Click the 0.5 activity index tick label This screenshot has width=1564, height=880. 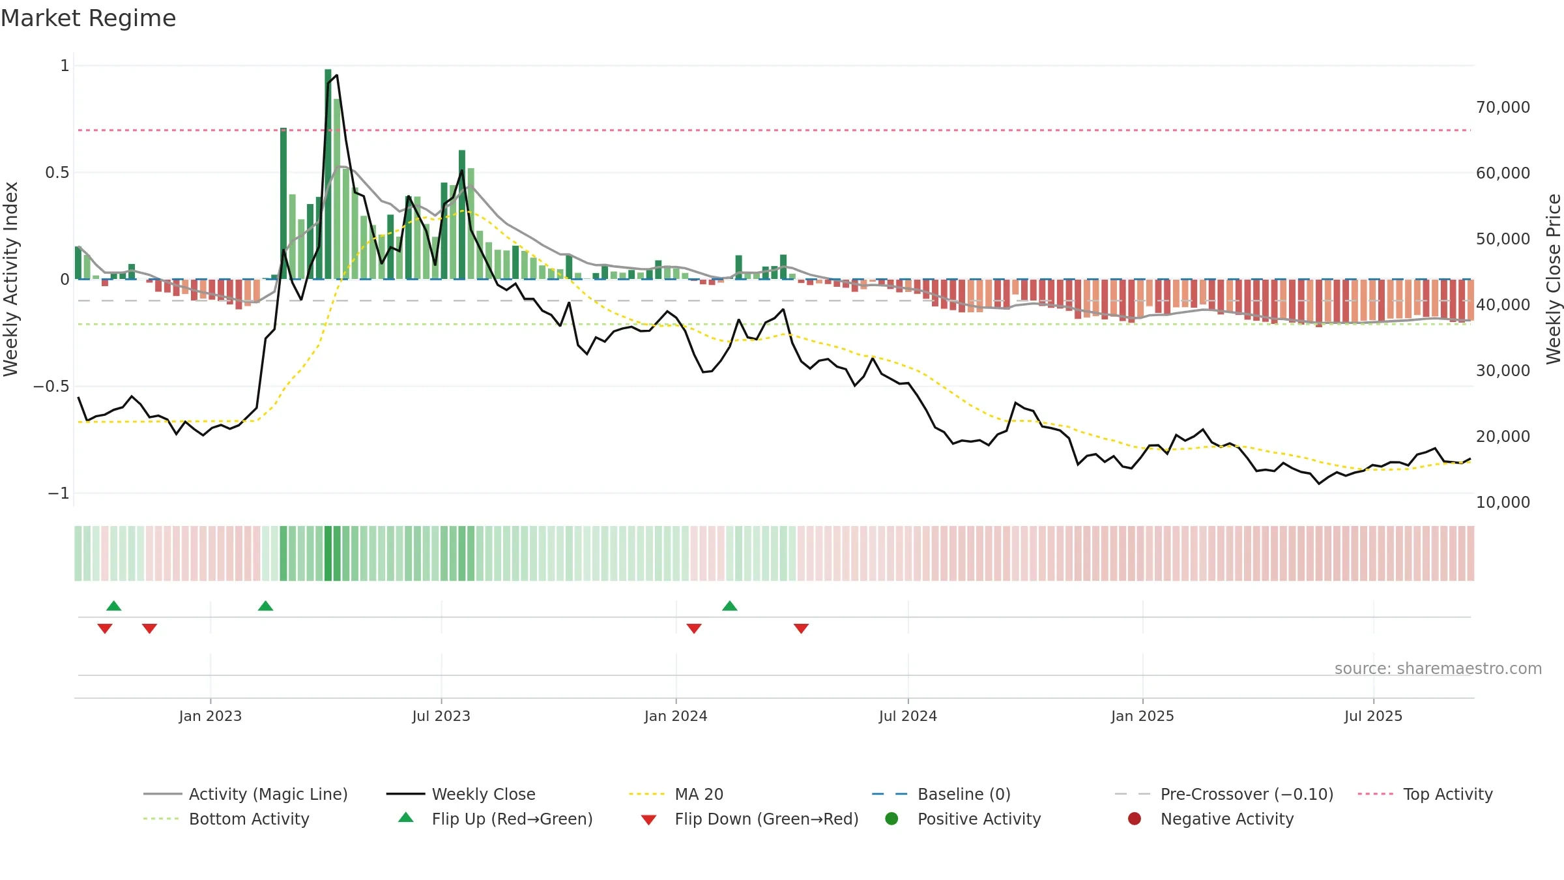pos(57,172)
